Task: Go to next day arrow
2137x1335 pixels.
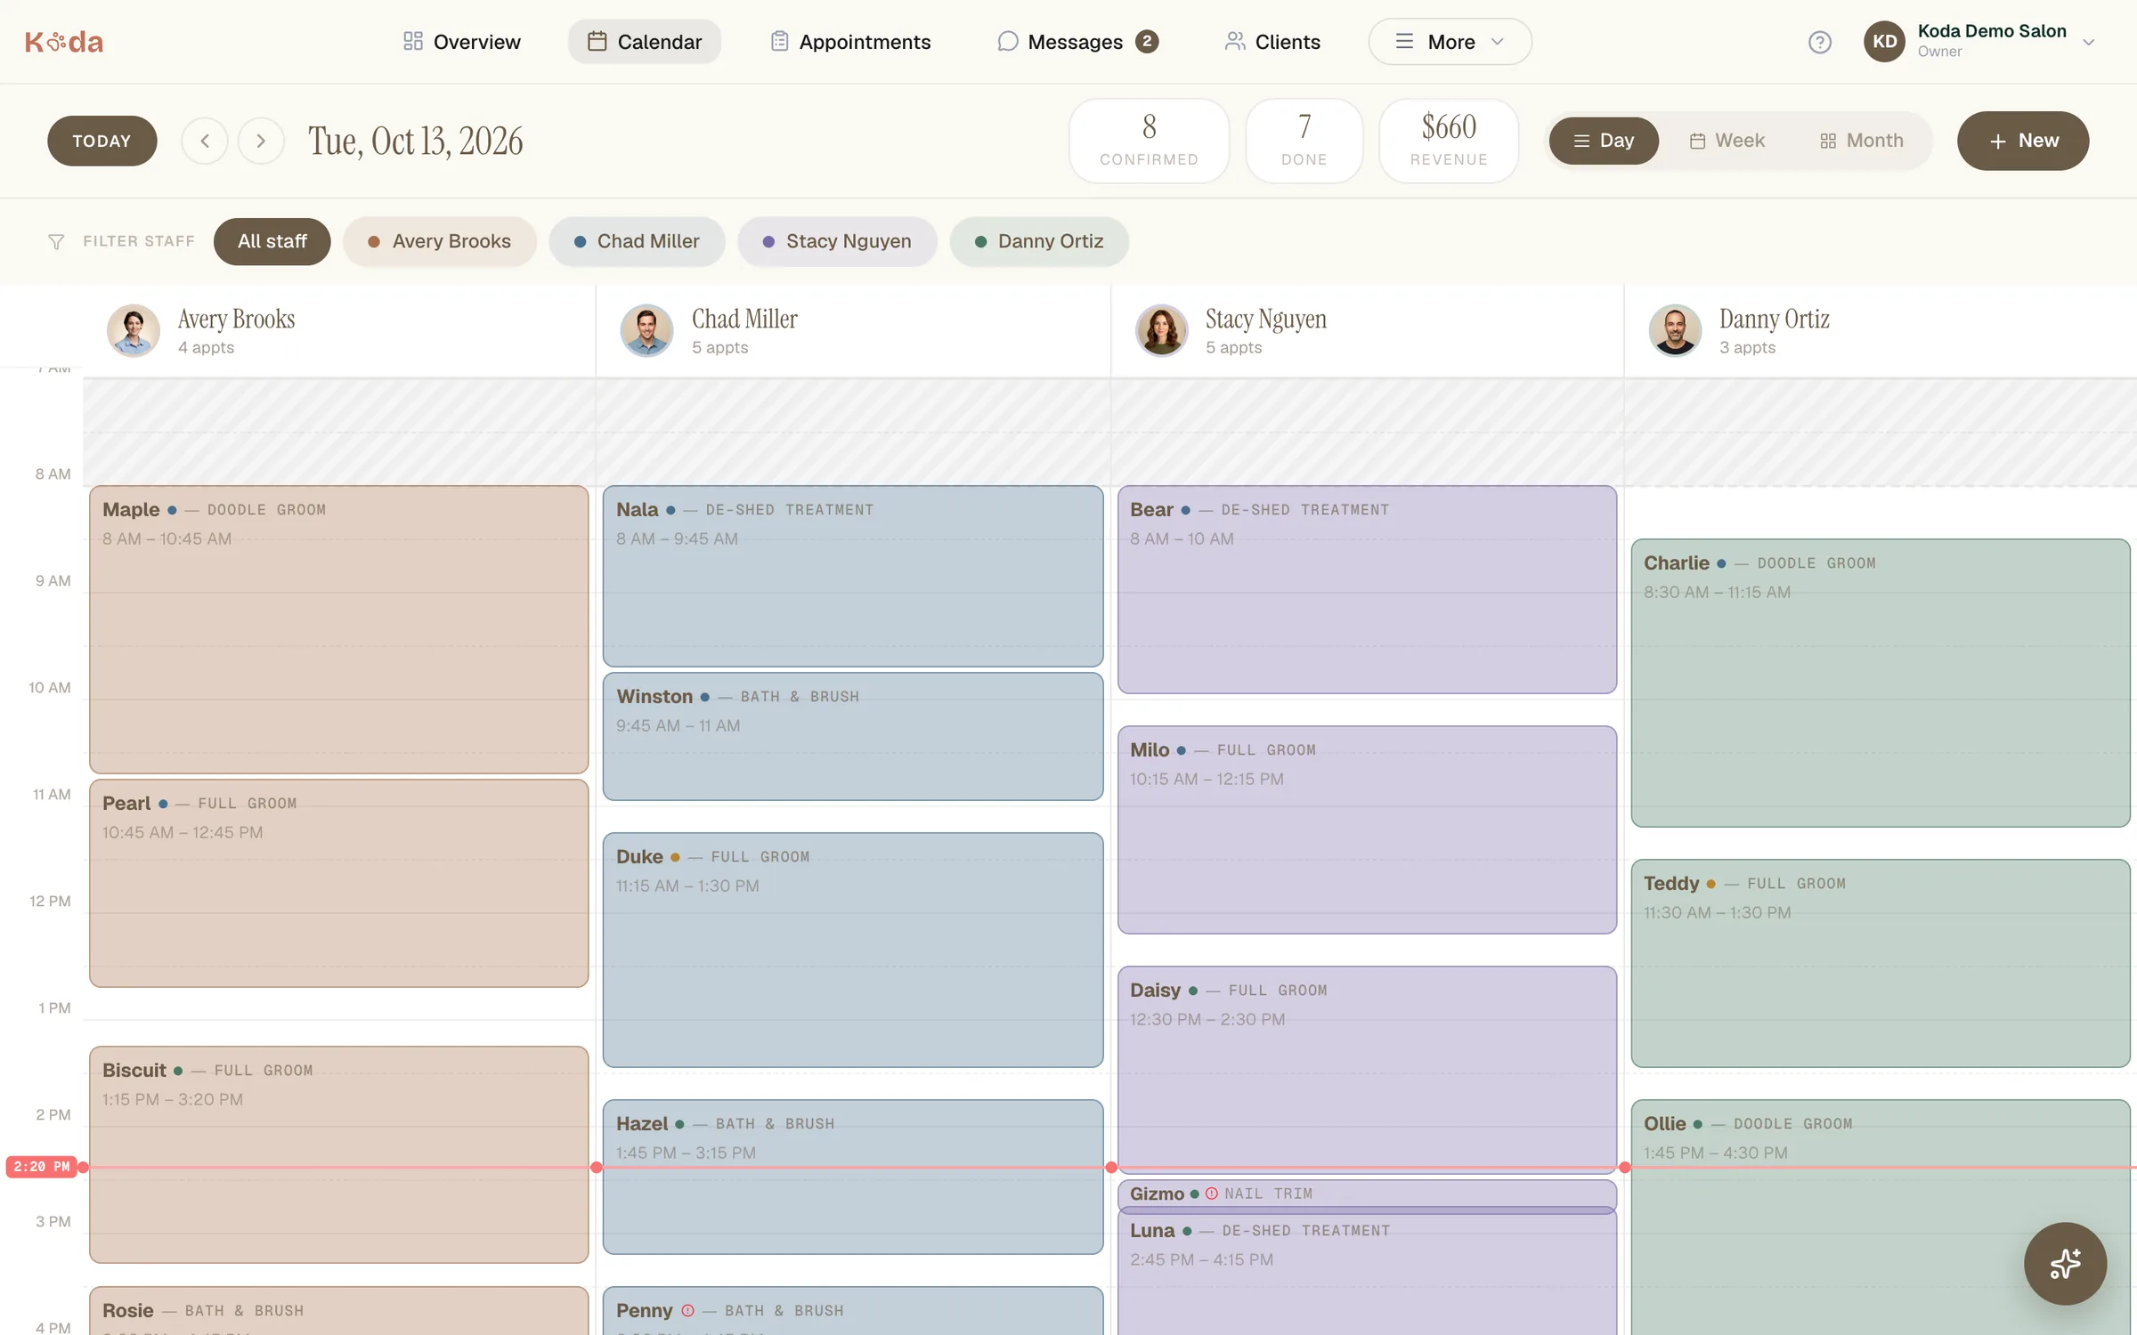Action: (x=261, y=141)
